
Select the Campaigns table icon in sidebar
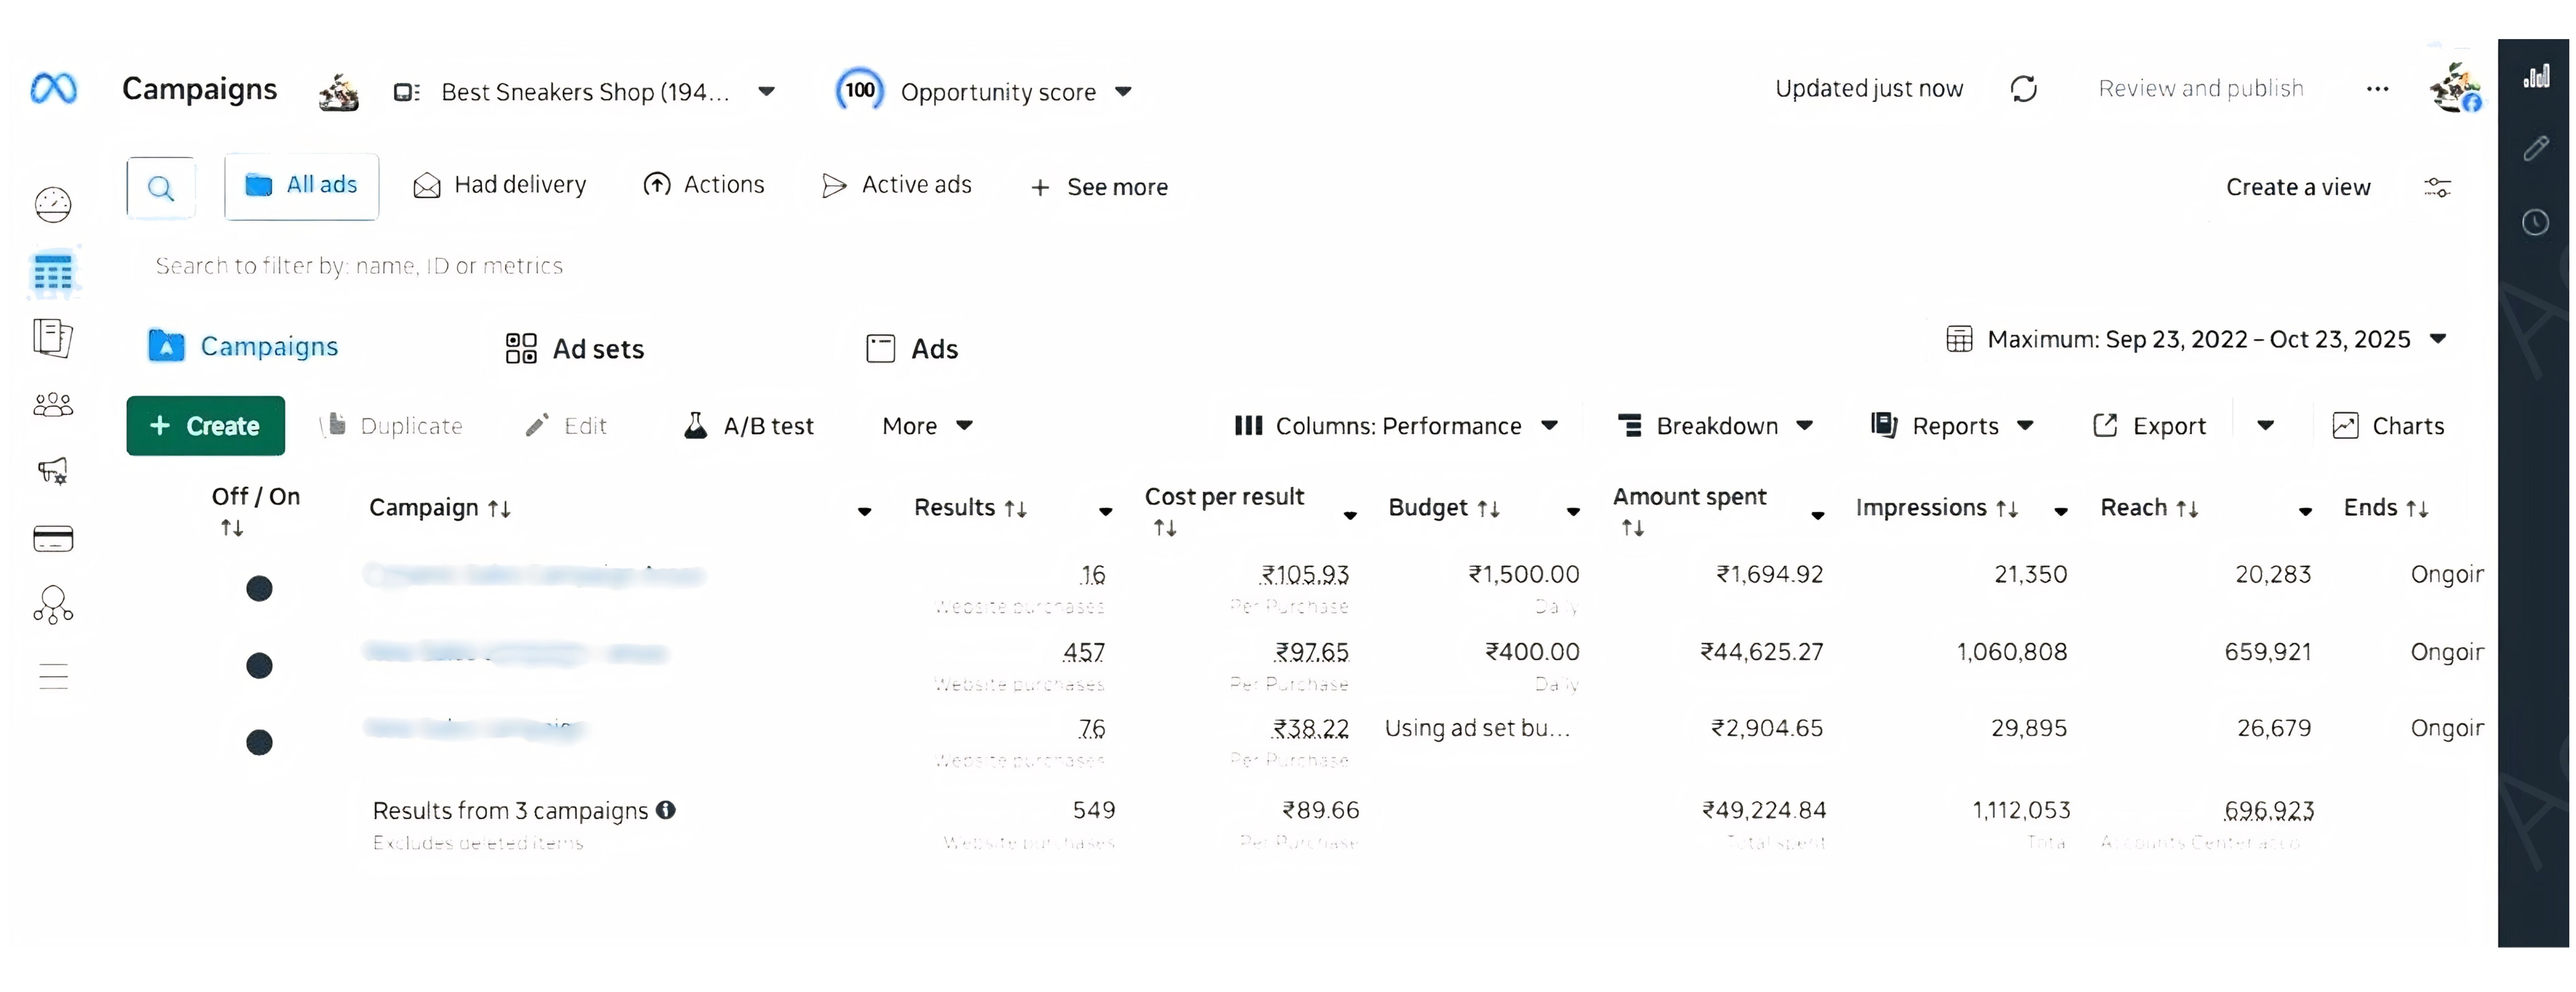(x=53, y=272)
